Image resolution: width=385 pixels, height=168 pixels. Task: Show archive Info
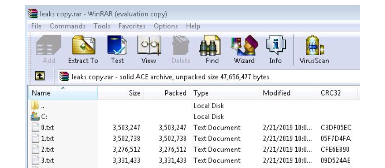pos(276,50)
